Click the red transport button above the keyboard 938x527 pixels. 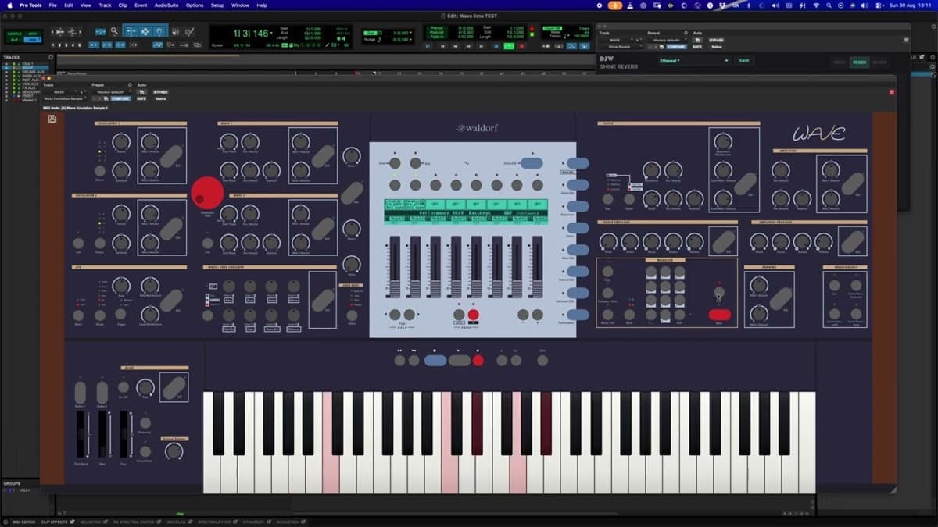pyautogui.click(x=478, y=360)
